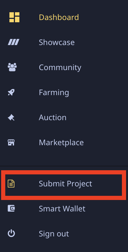The height and width of the screenshot is (252, 128).
Task: Click the divider line above Submit Project
Action: tap(64, 166)
